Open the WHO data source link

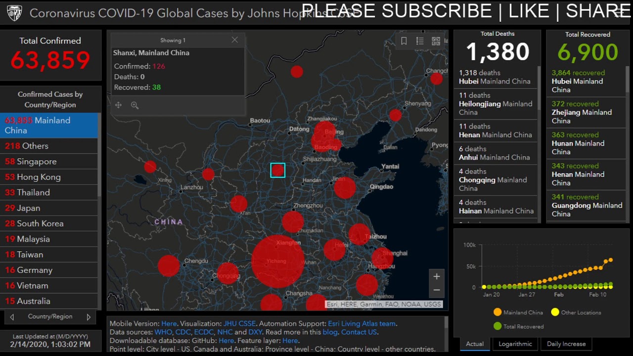(x=163, y=332)
